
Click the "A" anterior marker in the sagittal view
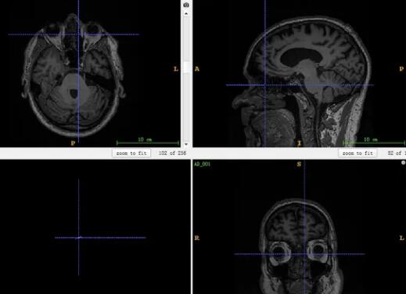point(197,69)
